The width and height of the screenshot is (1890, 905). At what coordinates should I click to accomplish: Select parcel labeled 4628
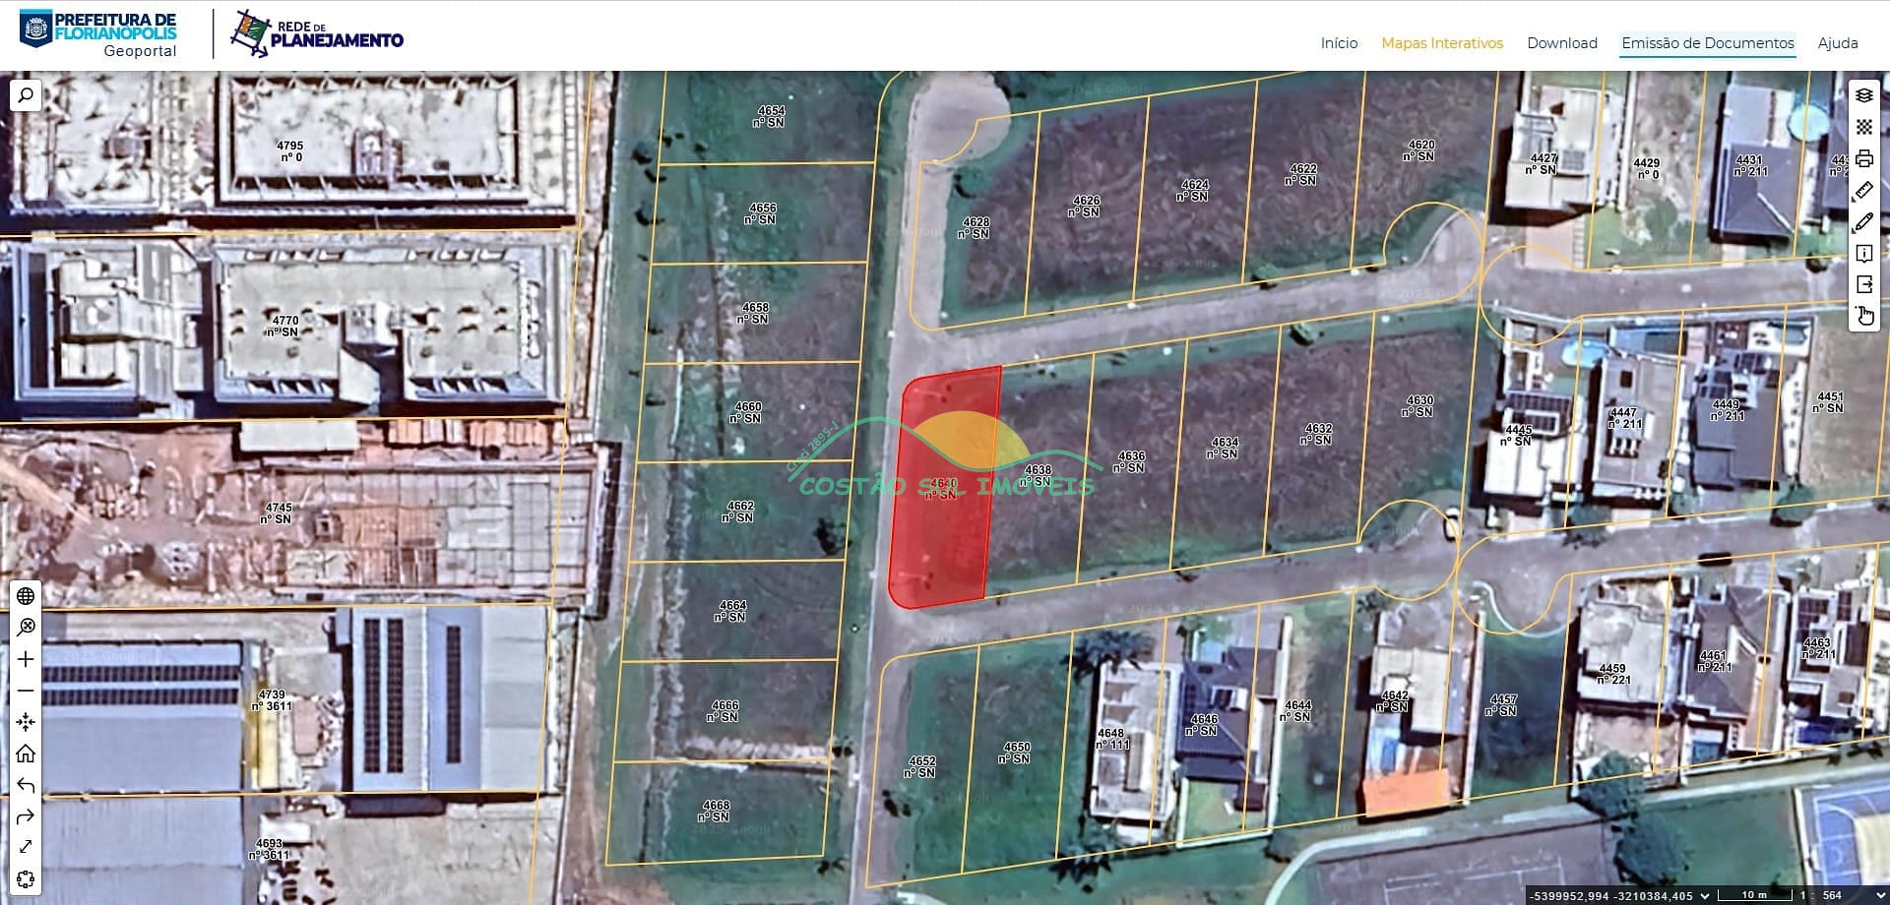pos(975,227)
